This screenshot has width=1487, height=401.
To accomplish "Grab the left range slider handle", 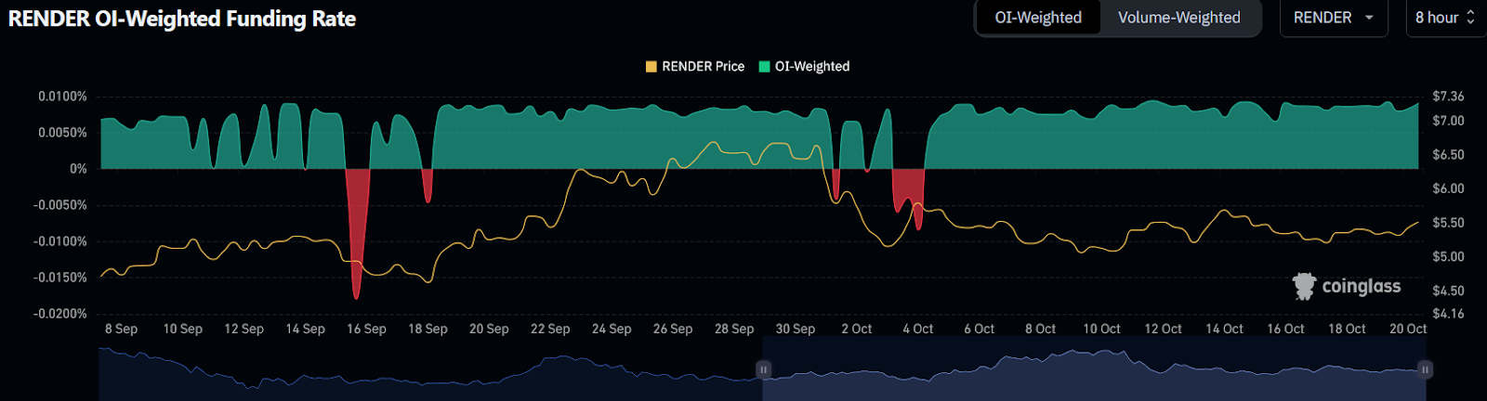I will coord(763,369).
